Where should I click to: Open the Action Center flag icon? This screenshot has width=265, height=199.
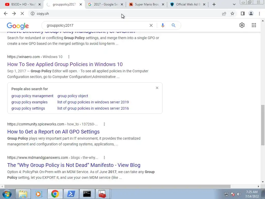point(233,194)
